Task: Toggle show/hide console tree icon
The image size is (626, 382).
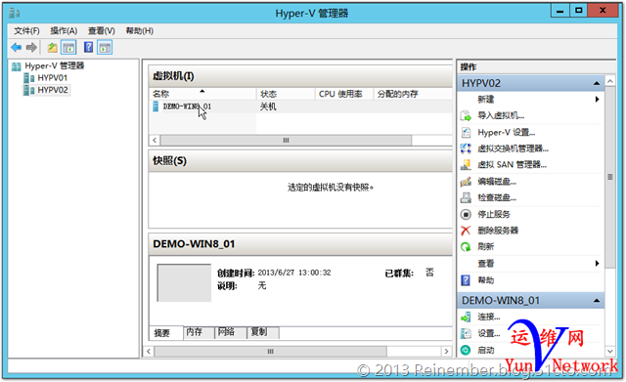Action: coord(68,48)
